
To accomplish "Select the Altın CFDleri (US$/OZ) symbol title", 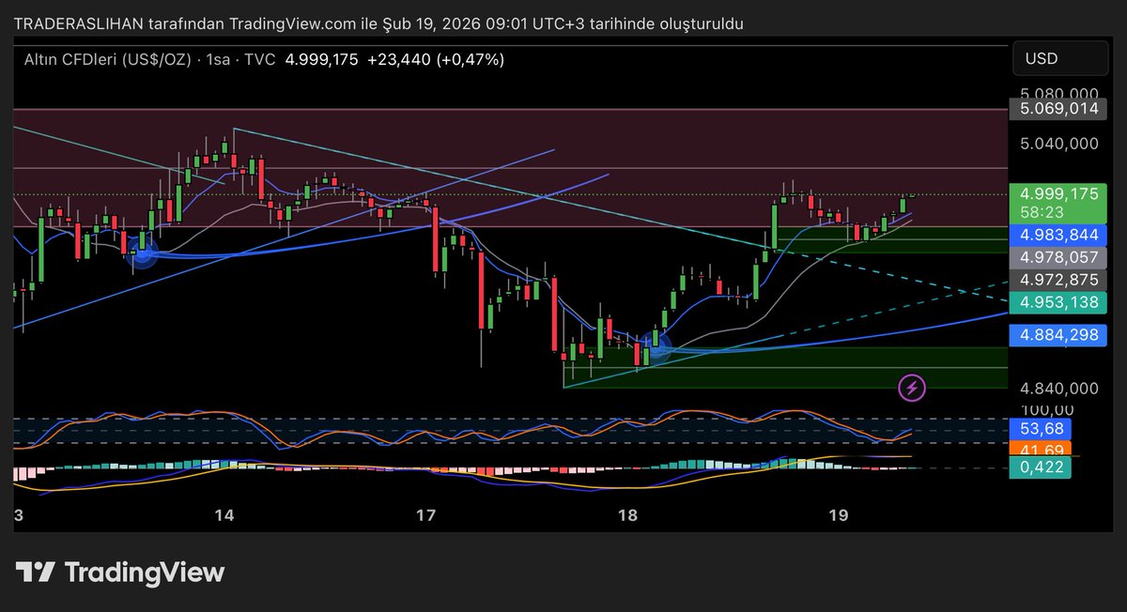I will pyautogui.click(x=107, y=59).
